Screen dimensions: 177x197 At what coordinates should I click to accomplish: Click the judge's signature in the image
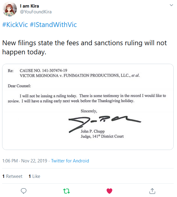(x=105, y=124)
